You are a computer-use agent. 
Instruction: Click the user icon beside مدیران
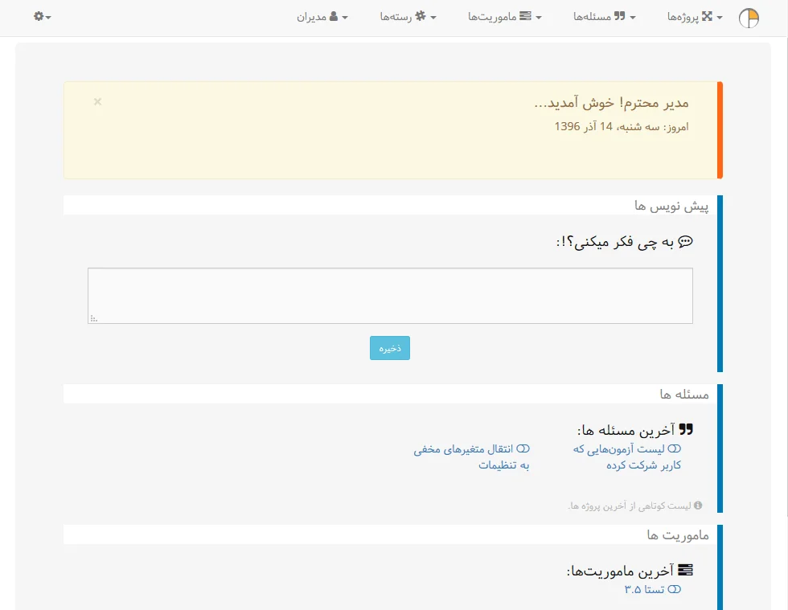tap(333, 16)
